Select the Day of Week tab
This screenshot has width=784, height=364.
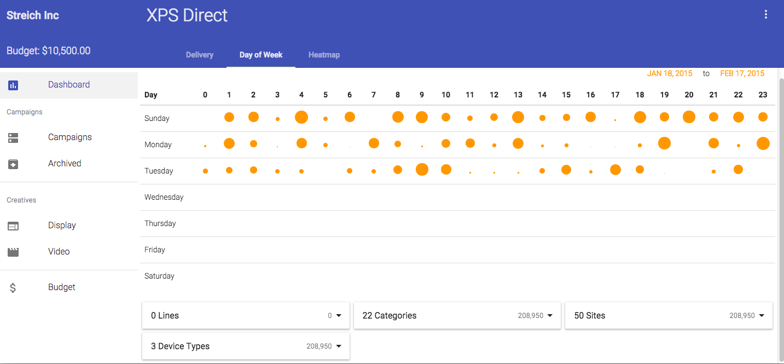[x=261, y=55]
